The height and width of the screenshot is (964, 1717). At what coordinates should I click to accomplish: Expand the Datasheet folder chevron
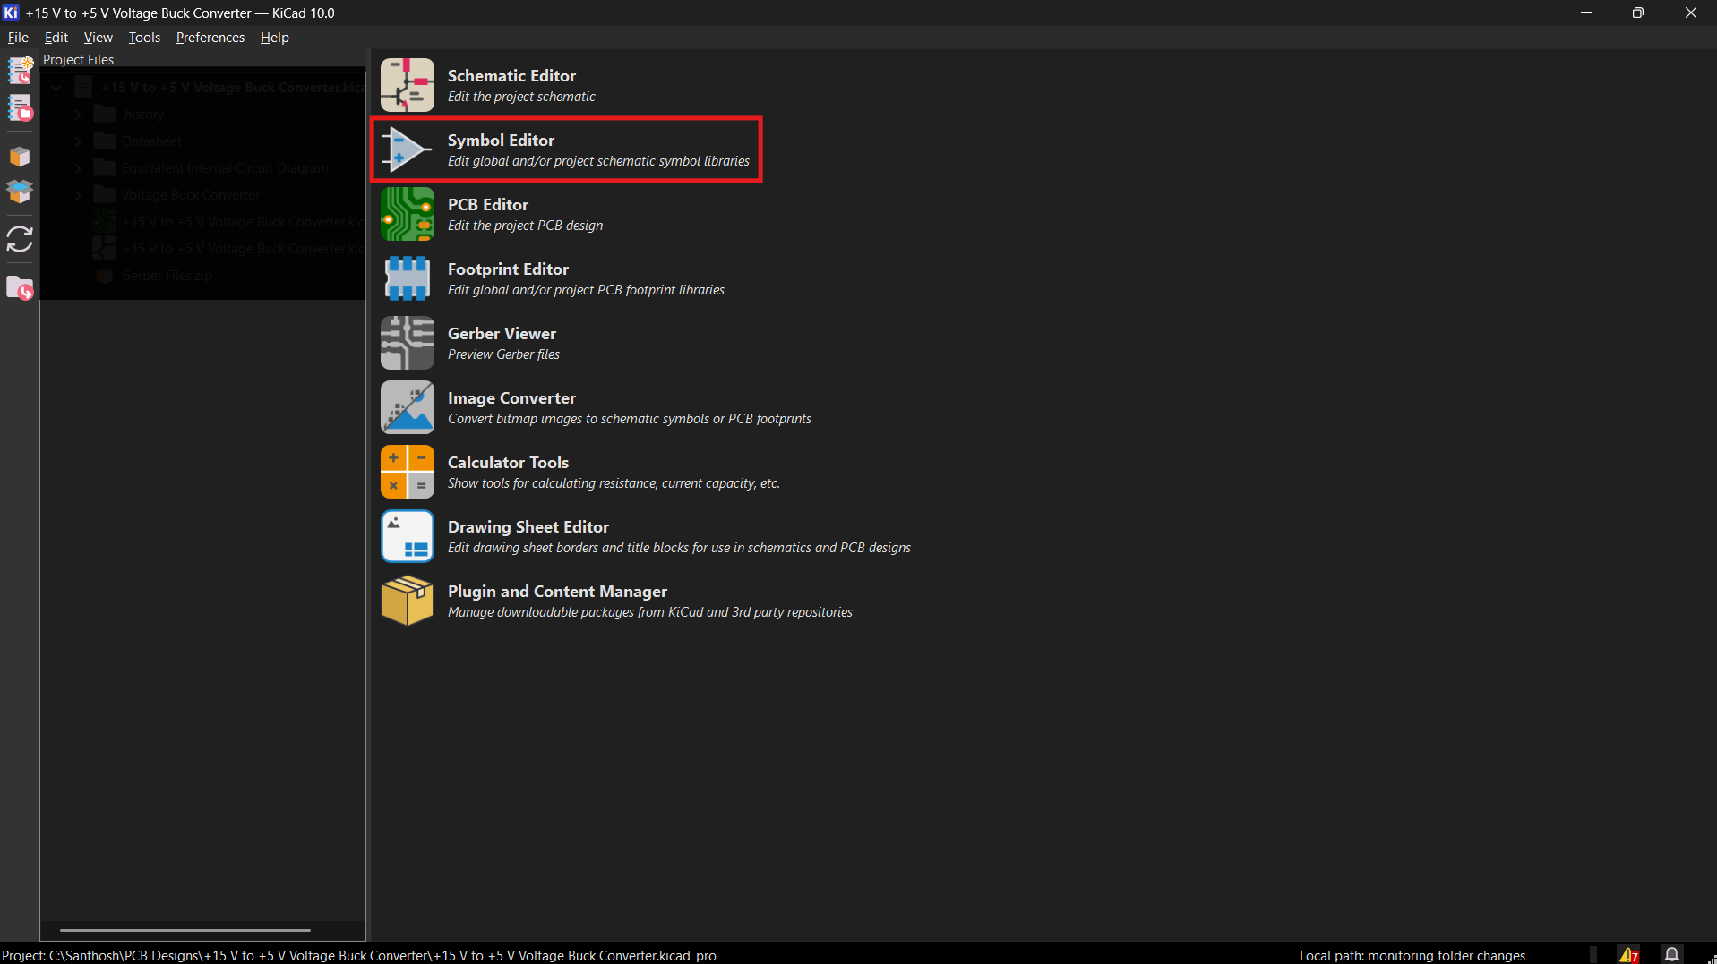tap(79, 141)
